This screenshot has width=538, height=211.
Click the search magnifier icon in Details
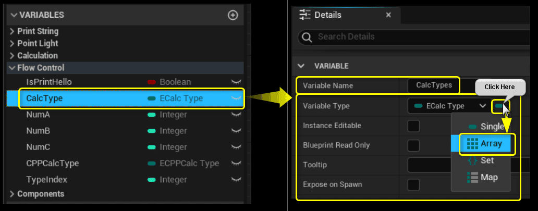308,37
